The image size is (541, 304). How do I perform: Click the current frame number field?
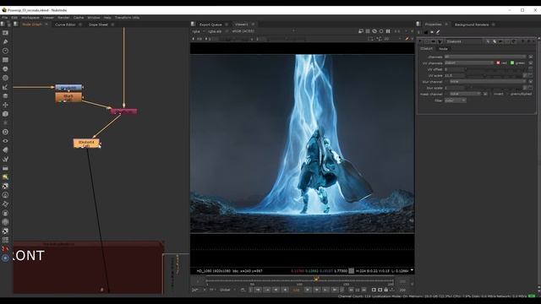297,290
